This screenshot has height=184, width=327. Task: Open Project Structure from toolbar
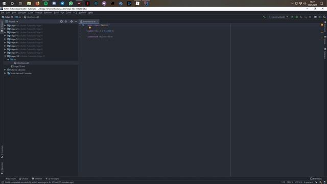315,17
